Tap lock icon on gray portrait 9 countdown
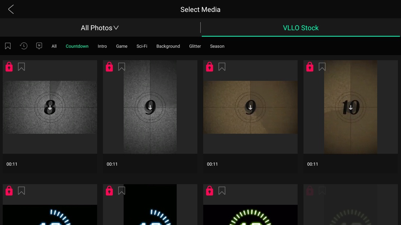This screenshot has width=401, height=225. (x=109, y=67)
